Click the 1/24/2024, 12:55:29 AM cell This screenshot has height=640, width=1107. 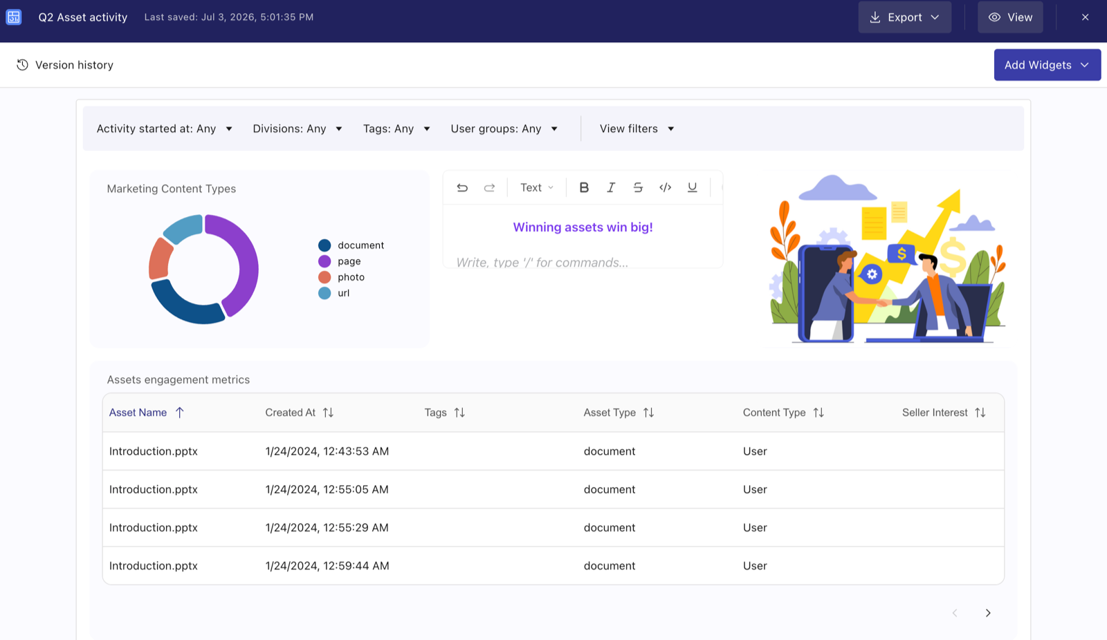point(327,527)
